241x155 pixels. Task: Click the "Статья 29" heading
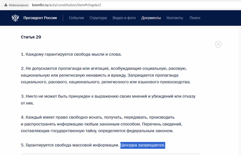31,37
